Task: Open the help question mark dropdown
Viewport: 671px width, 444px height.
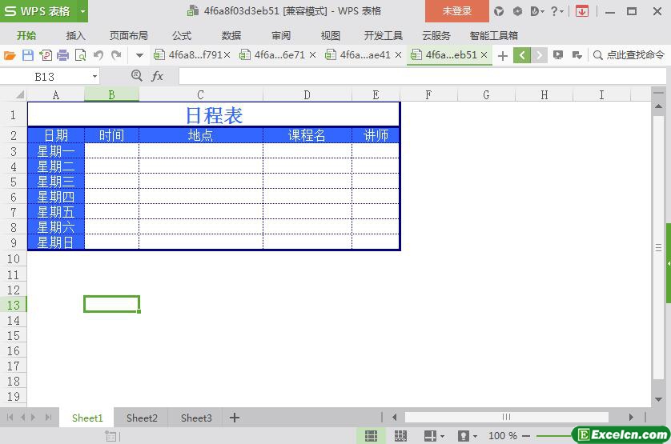Action: click(556, 11)
